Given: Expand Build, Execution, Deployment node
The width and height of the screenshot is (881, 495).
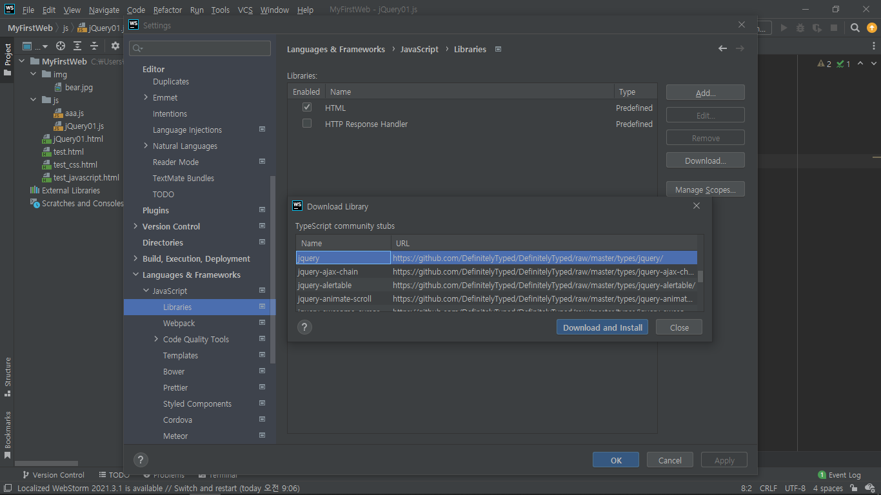Looking at the screenshot, I should point(135,258).
